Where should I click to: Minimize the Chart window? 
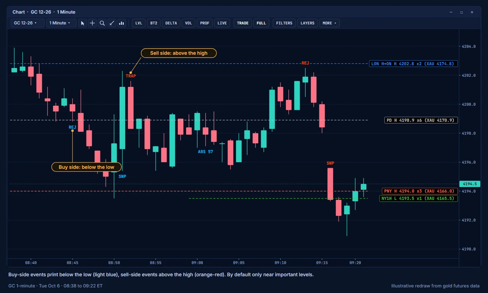pos(451,12)
